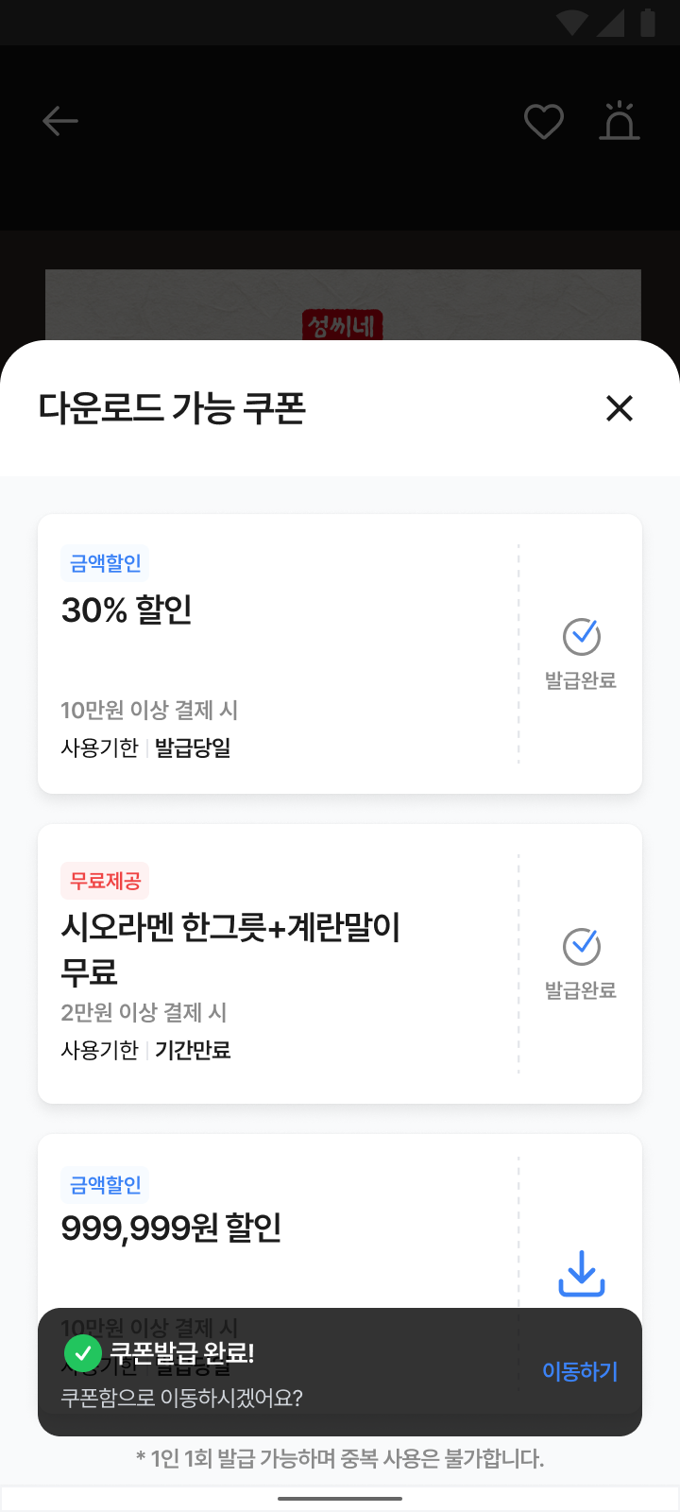
Task: Tap the green check icon in the toast
Action: [x=83, y=1353]
